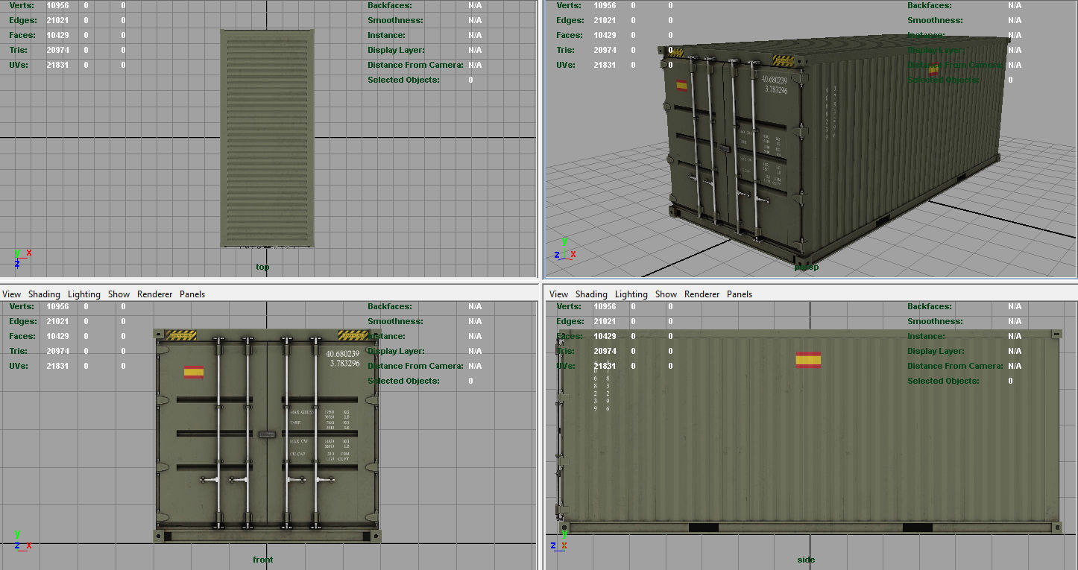Click 'Backfaces:' in the top view HUD

pos(391,5)
